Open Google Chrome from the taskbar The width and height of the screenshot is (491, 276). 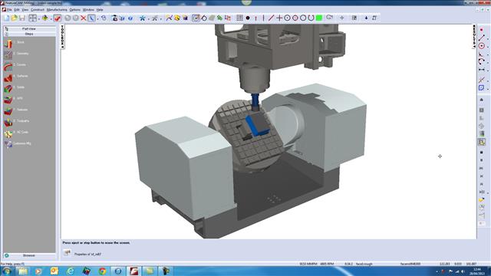pos(102,271)
